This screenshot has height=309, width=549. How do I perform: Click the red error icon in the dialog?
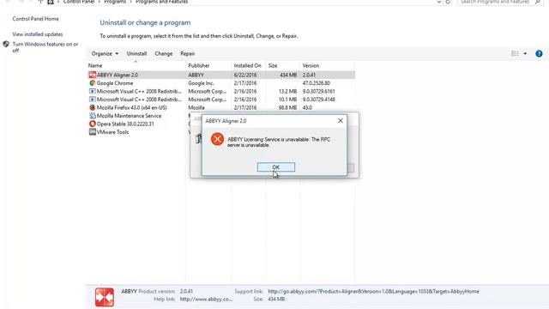coord(217,139)
